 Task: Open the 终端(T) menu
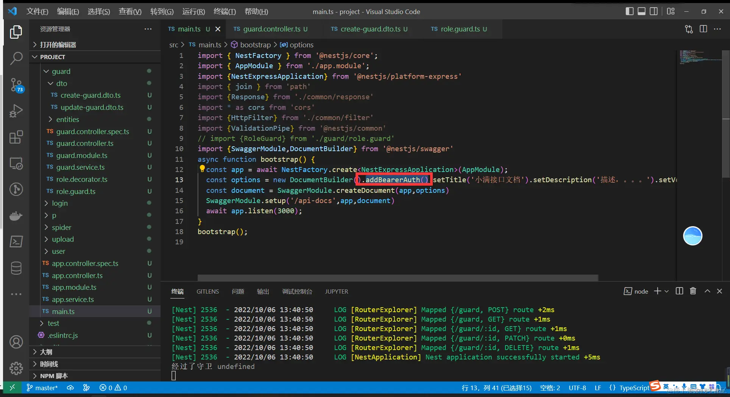(225, 11)
